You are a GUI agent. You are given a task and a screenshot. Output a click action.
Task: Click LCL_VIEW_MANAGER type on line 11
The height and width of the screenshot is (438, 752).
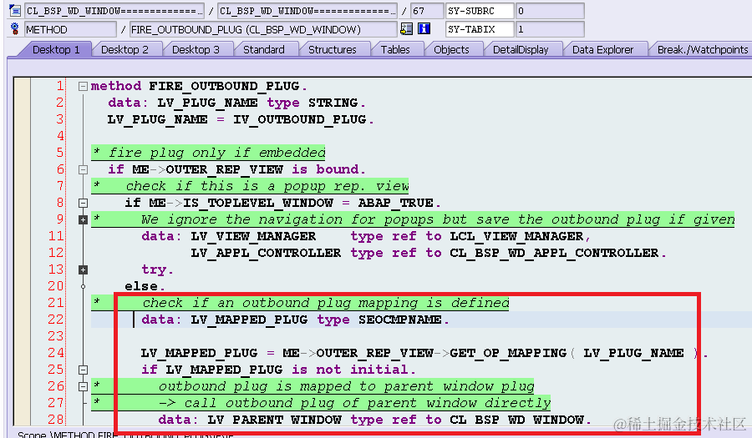pos(516,236)
